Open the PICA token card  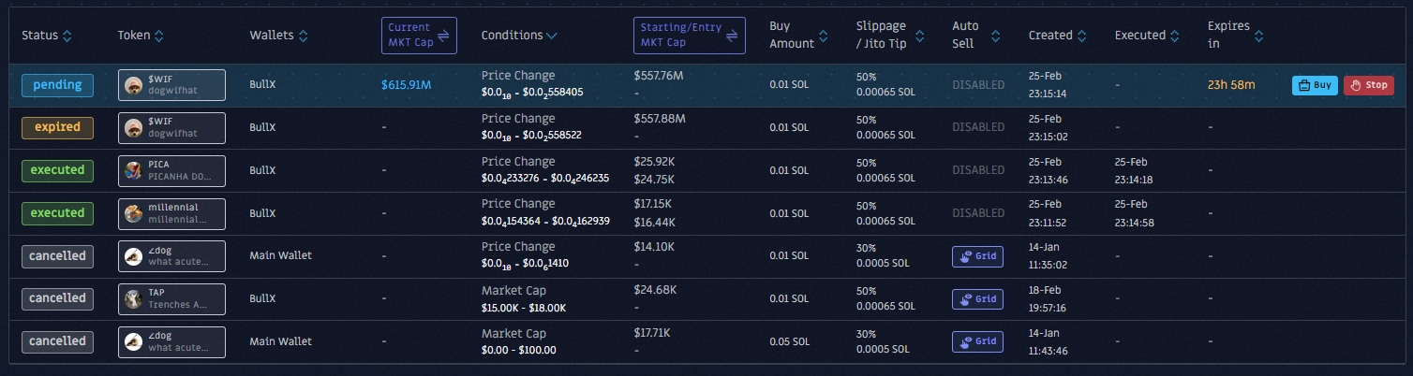[171, 170]
